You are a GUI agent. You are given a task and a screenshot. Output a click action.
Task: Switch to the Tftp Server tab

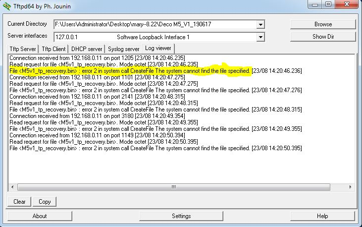(x=23, y=49)
